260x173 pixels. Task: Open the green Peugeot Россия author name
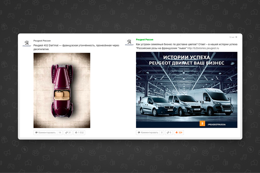coord(144,40)
